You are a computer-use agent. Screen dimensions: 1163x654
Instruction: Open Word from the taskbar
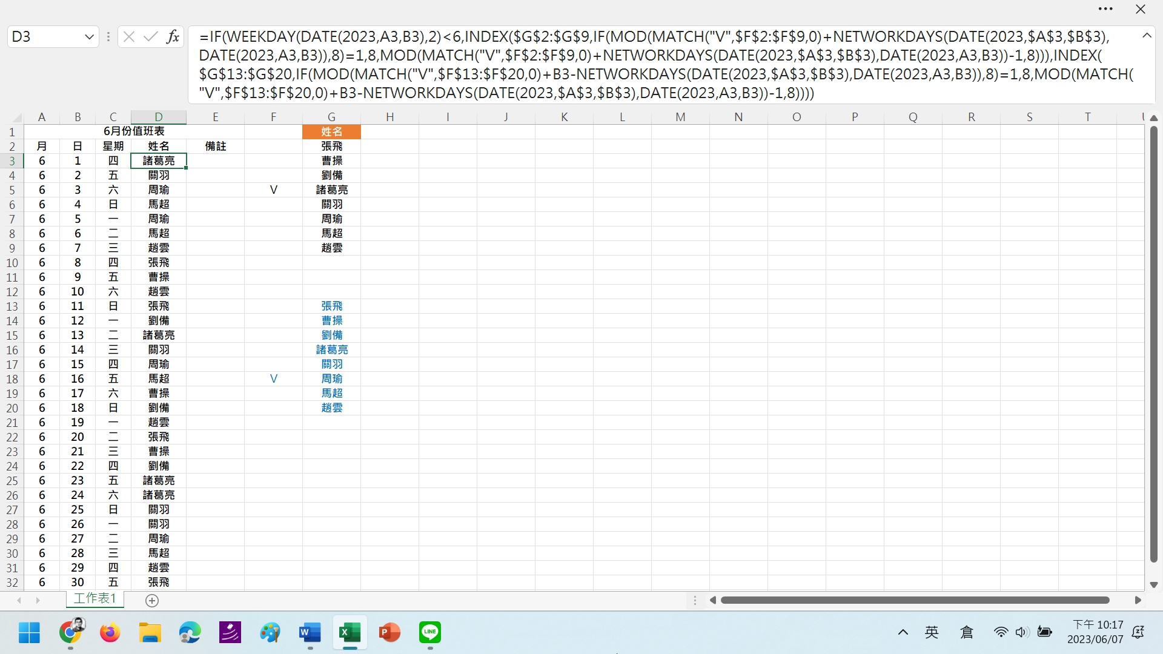pos(310,633)
